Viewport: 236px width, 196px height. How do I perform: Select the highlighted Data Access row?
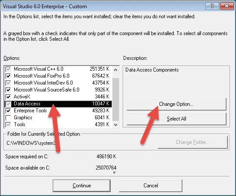(x=58, y=104)
